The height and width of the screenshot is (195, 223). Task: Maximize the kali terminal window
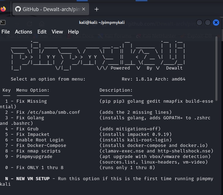click(x=208, y=22)
